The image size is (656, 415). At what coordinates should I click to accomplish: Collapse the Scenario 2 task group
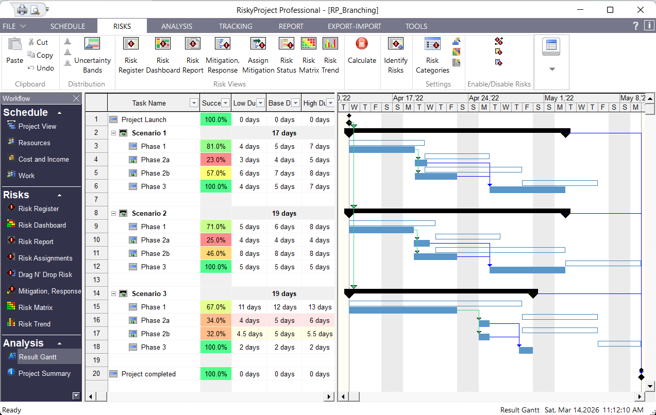[114, 213]
